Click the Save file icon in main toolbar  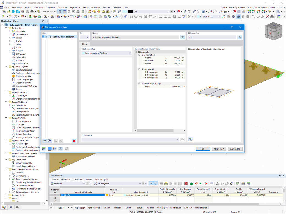coord(27,12)
